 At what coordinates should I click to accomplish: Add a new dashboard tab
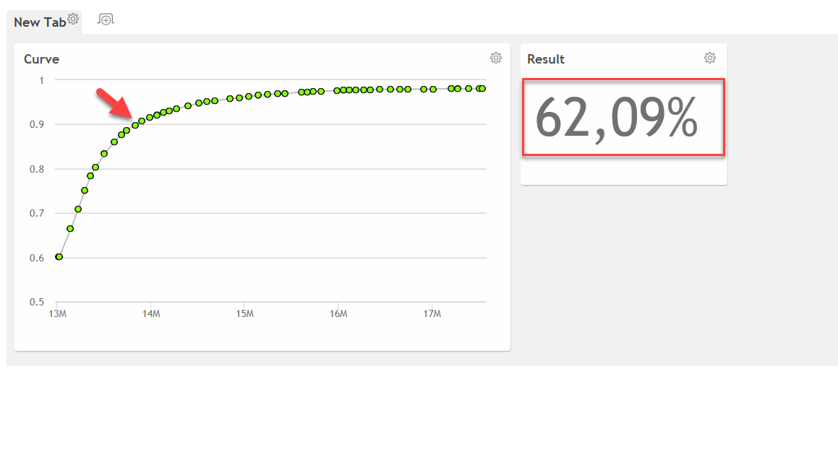tap(106, 19)
